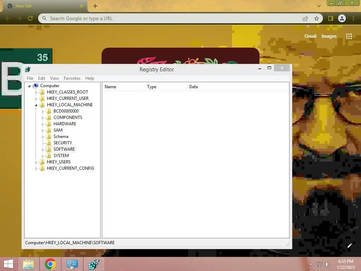Expand the HKEY_USERS arrow
The height and width of the screenshot is (271, 361).
click(36, 162)
